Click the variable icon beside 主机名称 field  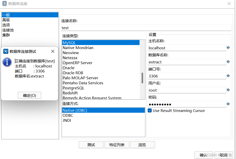pos(228,48)
